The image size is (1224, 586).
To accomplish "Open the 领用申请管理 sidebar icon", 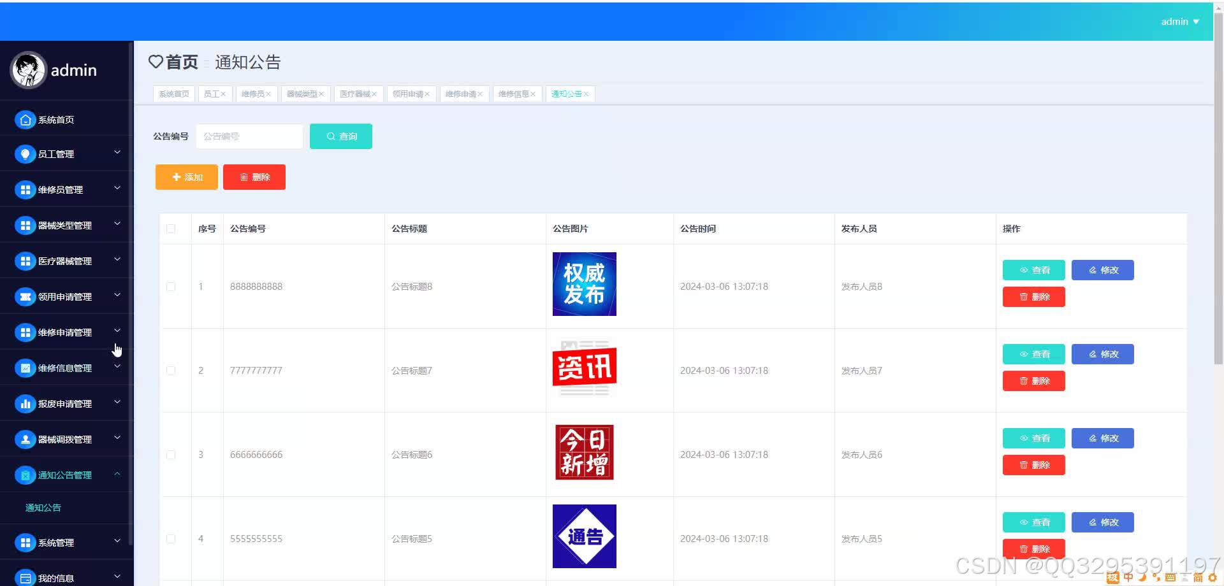I will 25,296.
